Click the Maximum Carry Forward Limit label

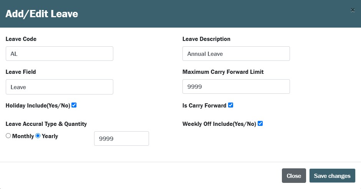coord(223,72)
